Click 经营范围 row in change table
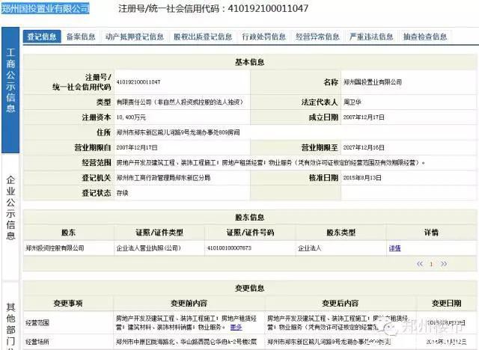This screenshot has height=350, width=479. point(249,323)
